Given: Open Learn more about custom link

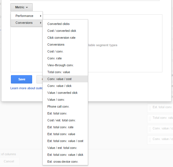Looking at the screenshot, I should [x=26, y=88].
